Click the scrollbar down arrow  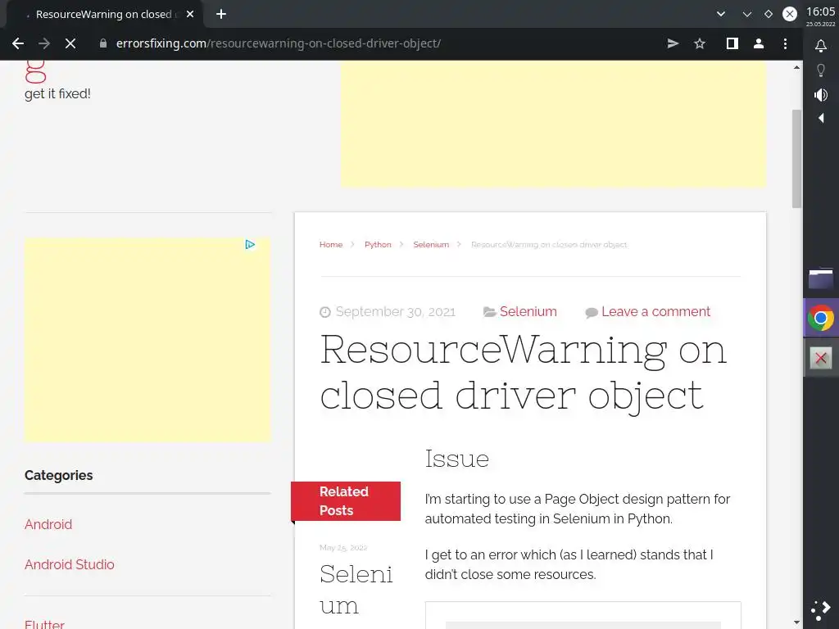point(796,622)
